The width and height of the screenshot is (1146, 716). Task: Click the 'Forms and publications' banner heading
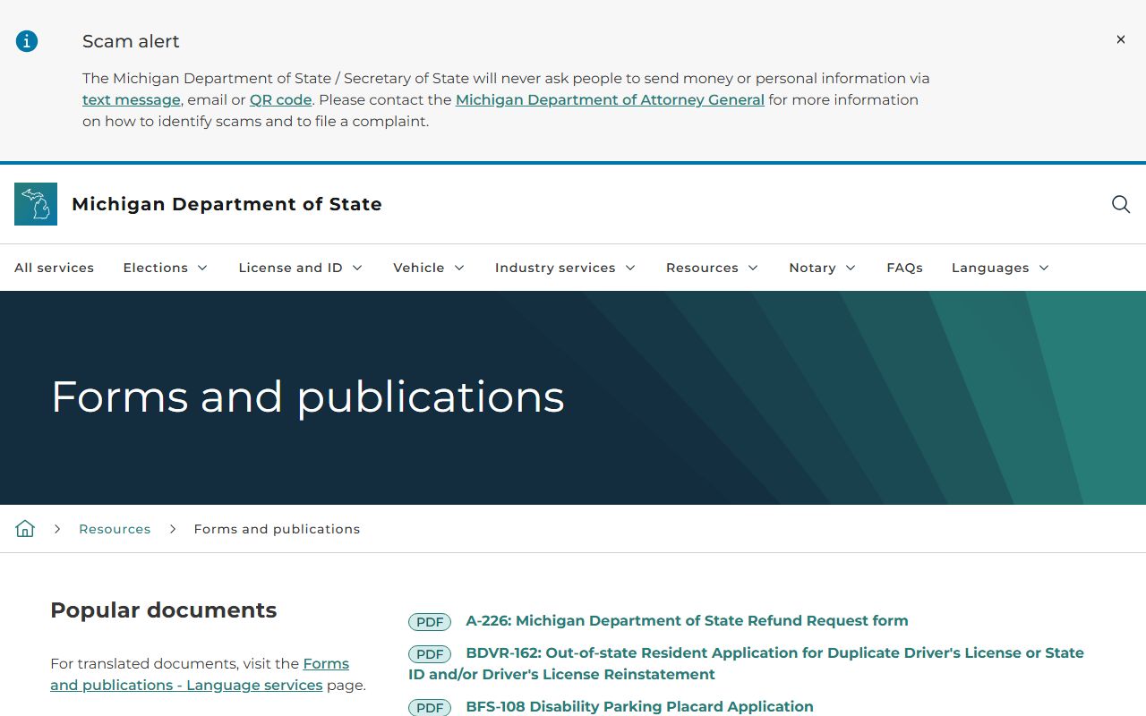point(307,396)
